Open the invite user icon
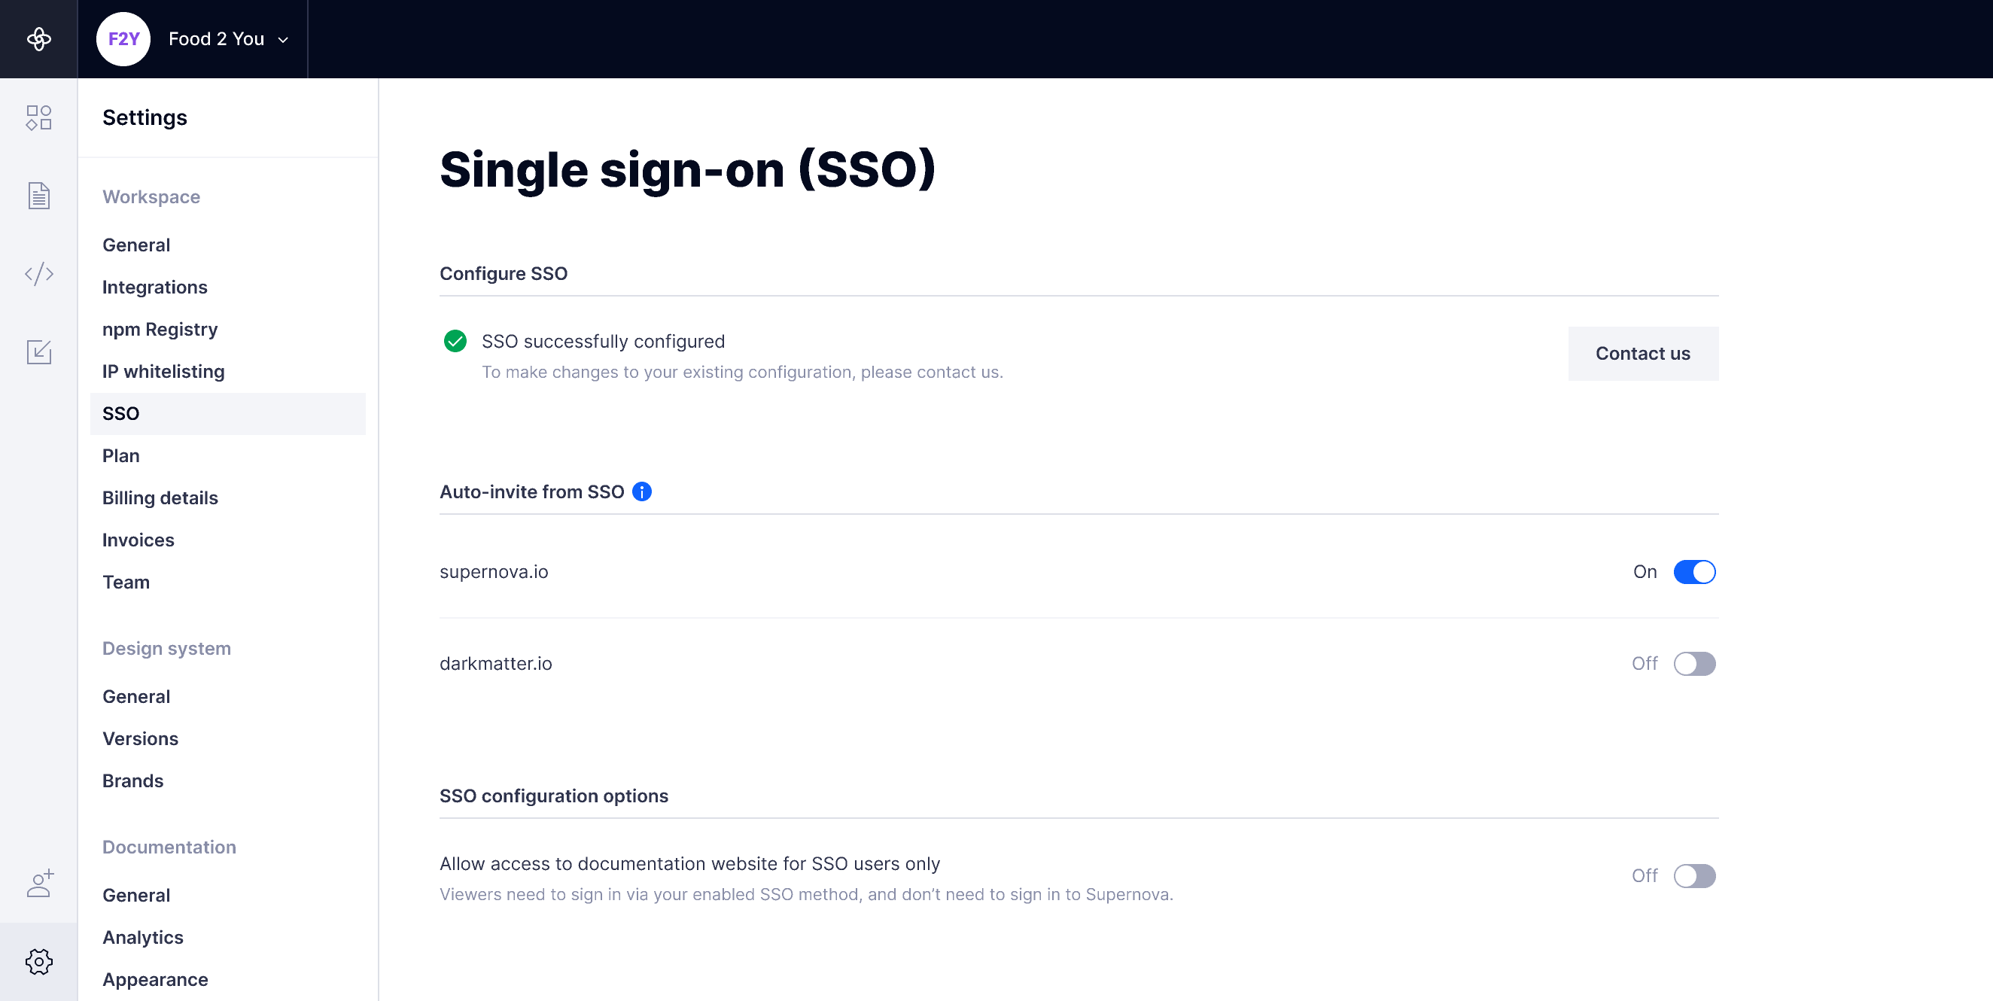1993x1001 pixels. tap(38, 883)
